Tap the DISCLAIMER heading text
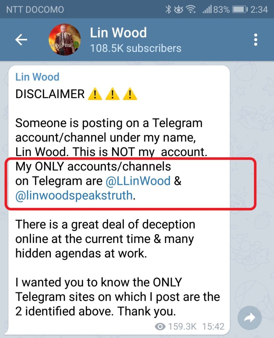Image resolution: width=274 pixels, height=338 pixels. tap(50, 94)
